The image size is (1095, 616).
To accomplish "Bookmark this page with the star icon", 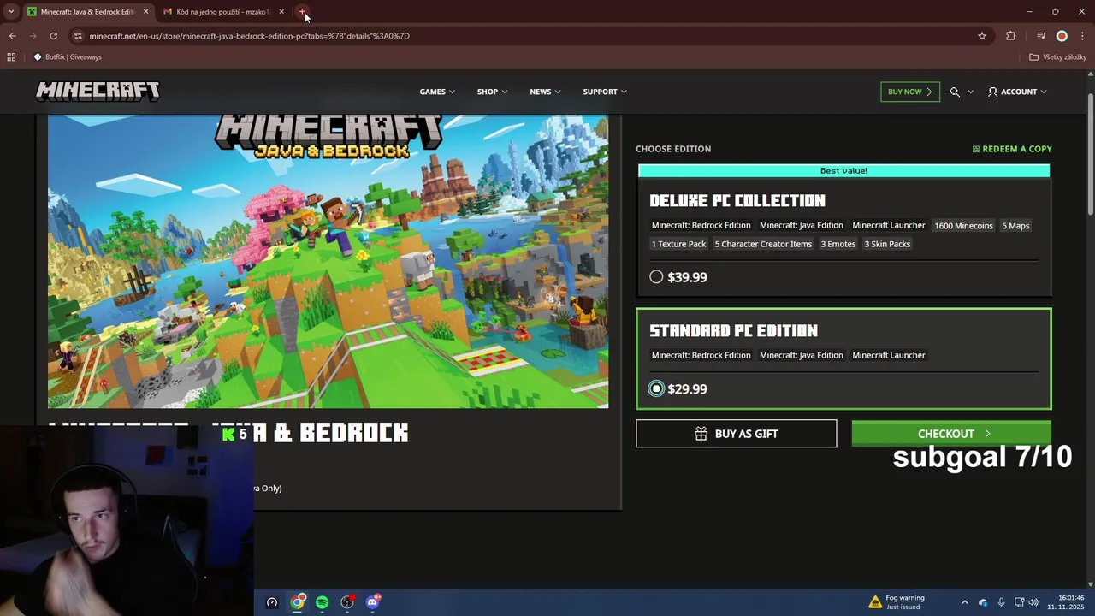I will click(x=982, y=36).
